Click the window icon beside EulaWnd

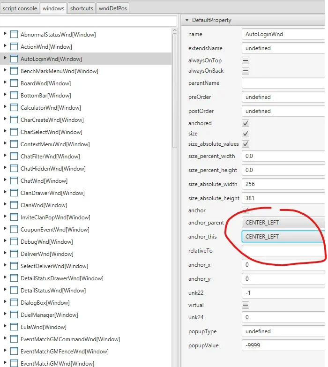tap(14, 327)
